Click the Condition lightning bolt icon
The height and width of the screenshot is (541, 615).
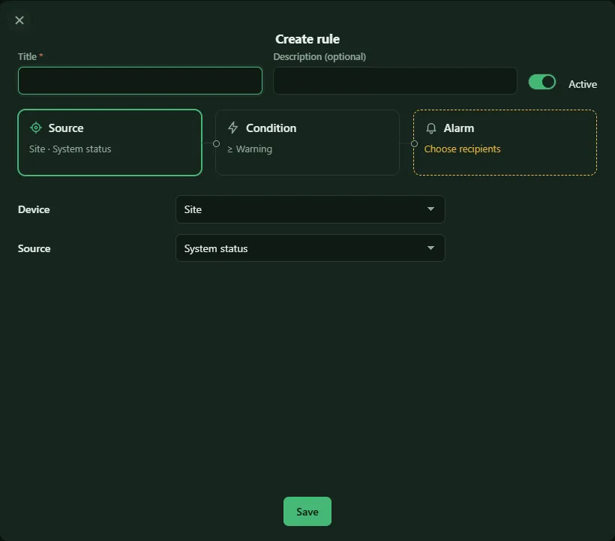click(233, 128)
